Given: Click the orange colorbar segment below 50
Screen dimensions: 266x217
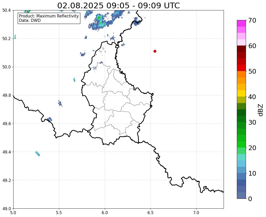Looking at the screenshot, I should click(241, 74).
